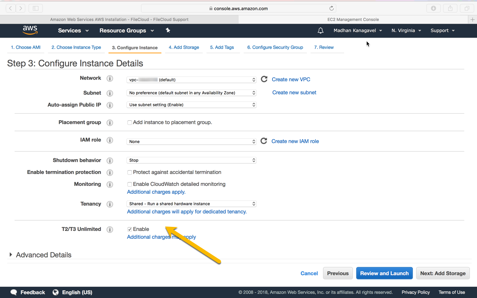The image size is (477, 298).
Task: Click the Create new VPC link
Action: 291,79
